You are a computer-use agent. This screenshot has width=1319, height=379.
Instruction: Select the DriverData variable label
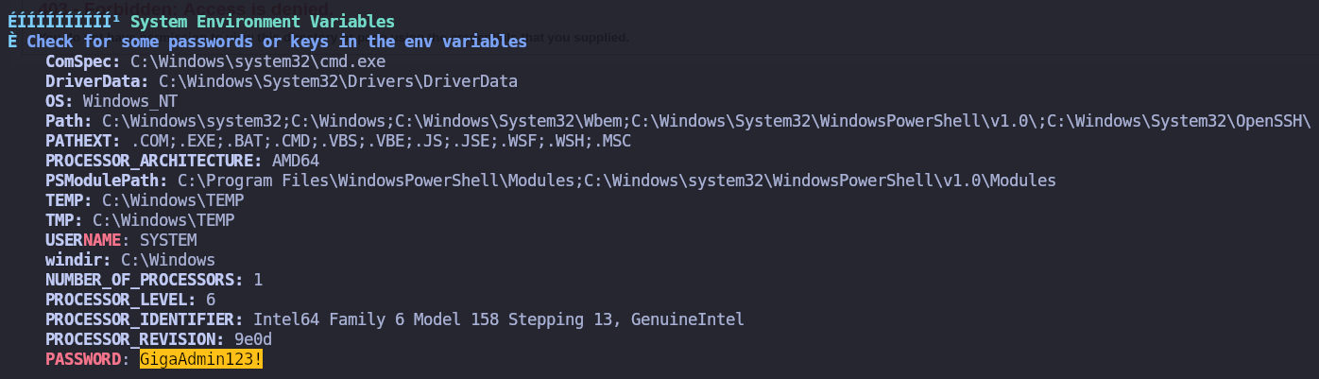pos(96,81)
